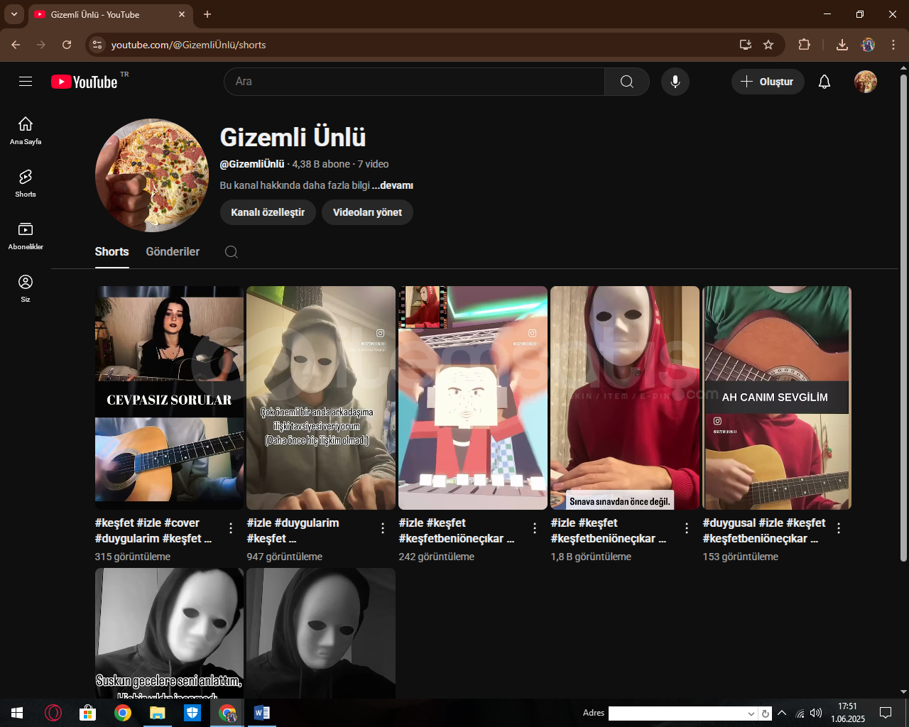Open blocky Roblox character short thumbnail
Viewport: 909px width, 727px height.
(x=473, y=398)
